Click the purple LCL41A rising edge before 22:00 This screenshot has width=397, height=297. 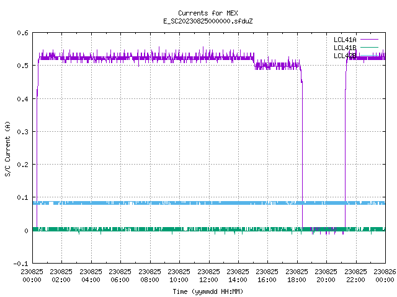point(346,152)
